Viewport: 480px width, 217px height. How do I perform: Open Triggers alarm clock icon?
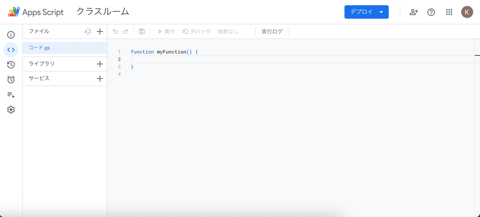(11, 79)
